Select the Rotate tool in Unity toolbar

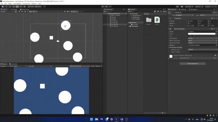pyautogui.click(x=10, y=6)
